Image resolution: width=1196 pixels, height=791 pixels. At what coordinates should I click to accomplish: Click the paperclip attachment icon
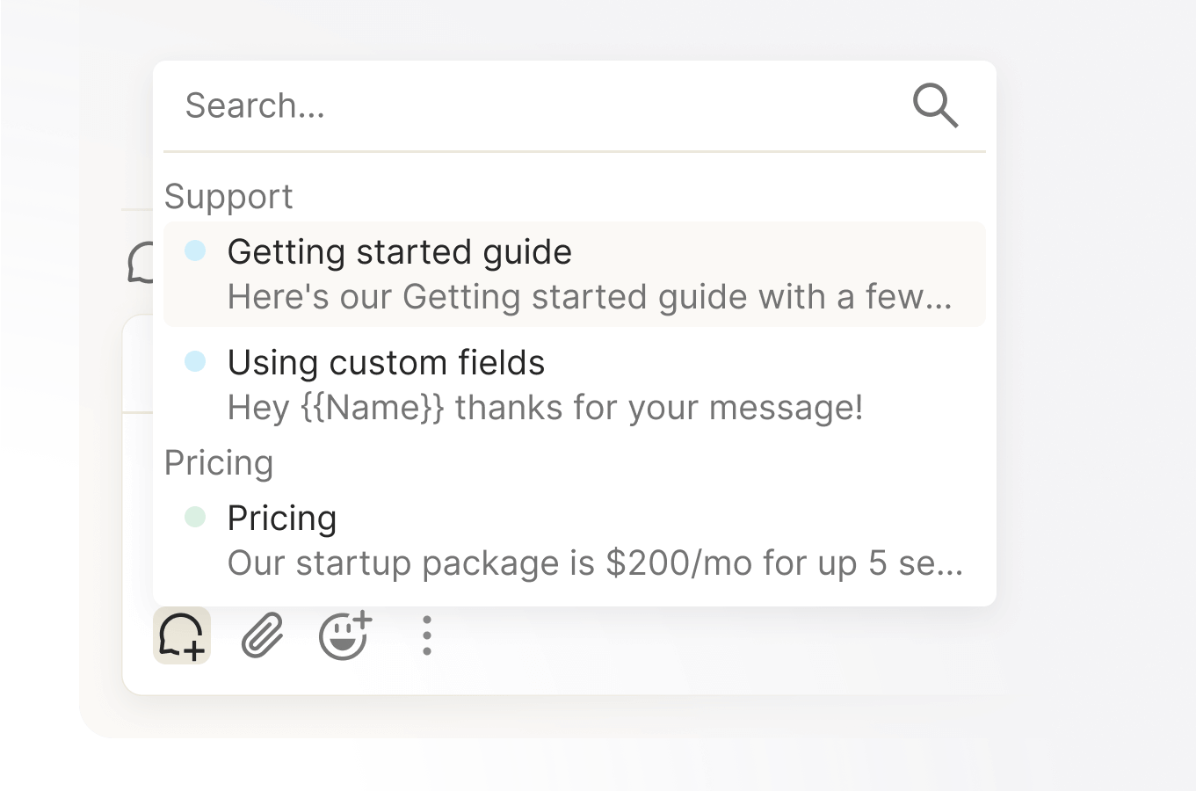point(263,635)
